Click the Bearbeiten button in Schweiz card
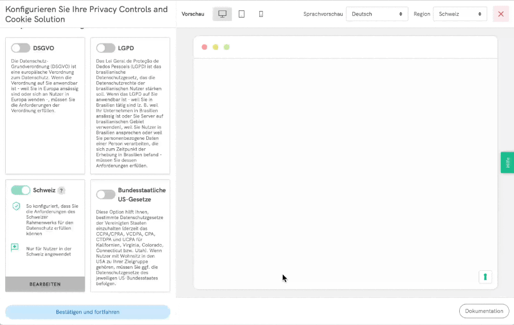 point(45,284)
